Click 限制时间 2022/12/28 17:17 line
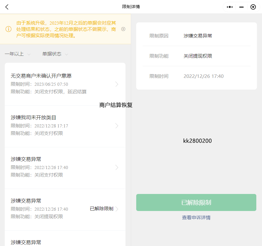The height and width of the screenshot is (246, 262). pos(40,126)
